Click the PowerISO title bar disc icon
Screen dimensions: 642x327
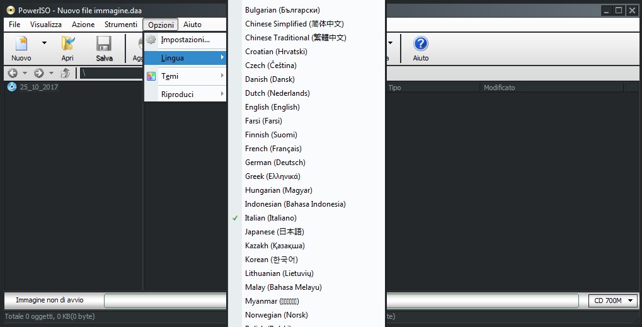pos(11,10)
